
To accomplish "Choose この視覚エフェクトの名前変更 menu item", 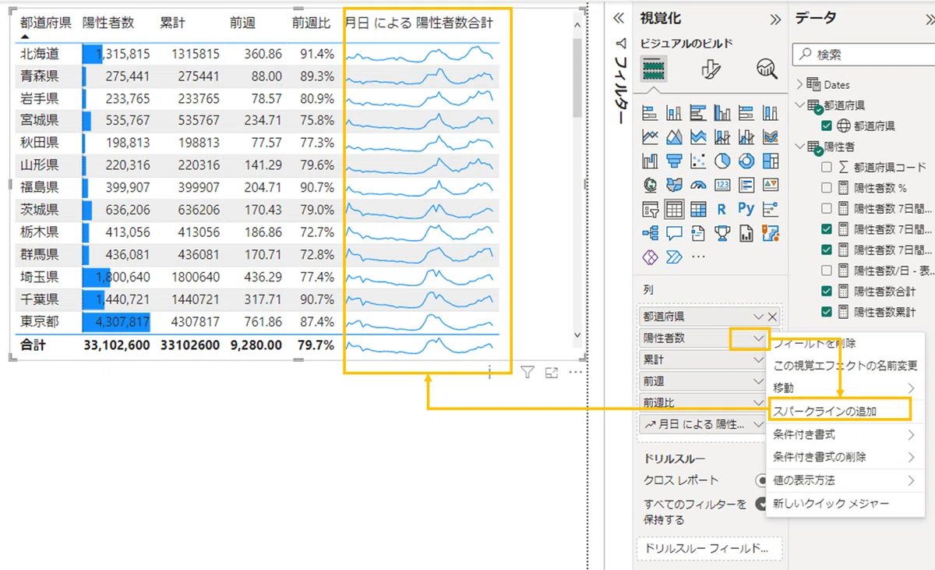I will (847, 365).
